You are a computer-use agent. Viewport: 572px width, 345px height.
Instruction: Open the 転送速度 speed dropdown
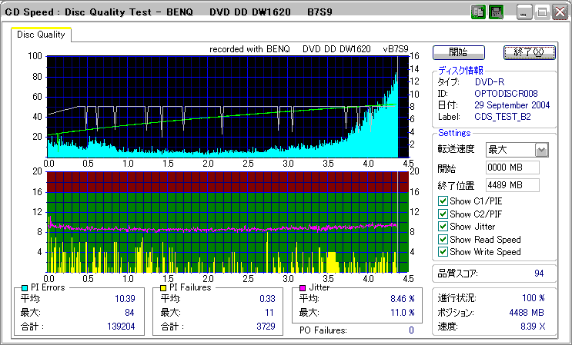coord(541,150)
